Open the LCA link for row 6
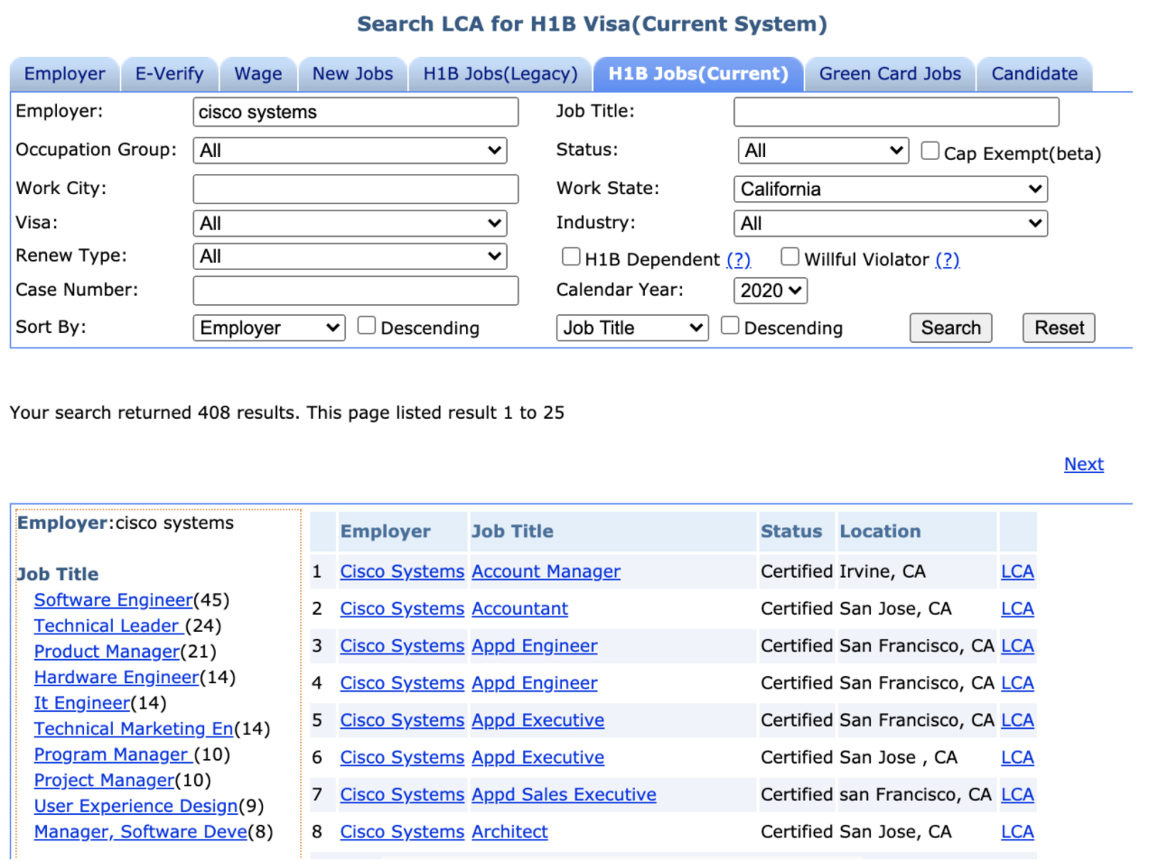1149x861 pixels. pos(1017,758)
